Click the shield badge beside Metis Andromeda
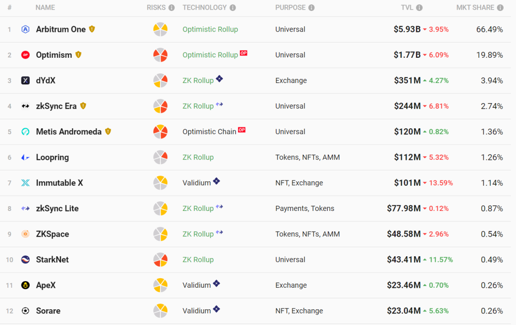The width and height of the screenshot is (516, 325). 108,131
